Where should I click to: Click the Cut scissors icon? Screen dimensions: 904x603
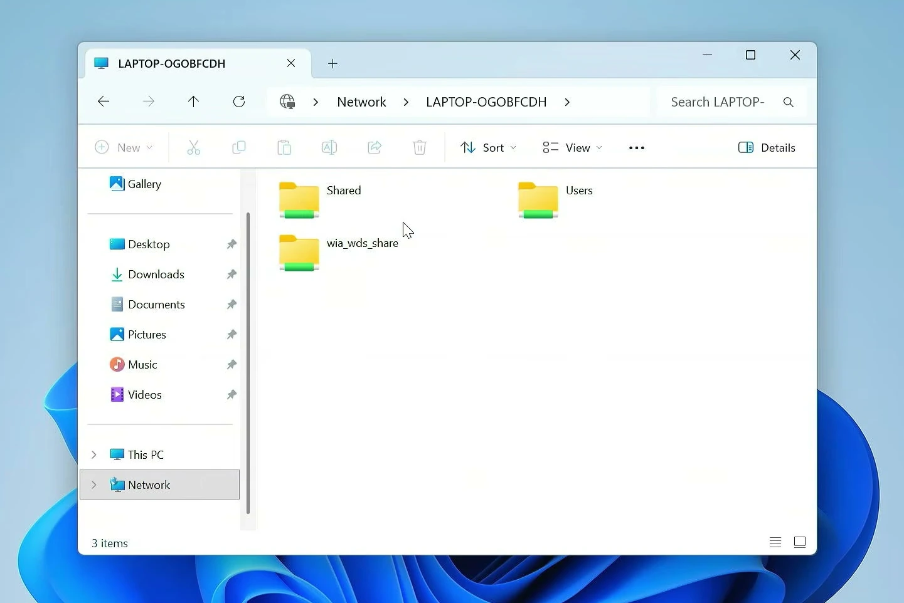(193, 148)
